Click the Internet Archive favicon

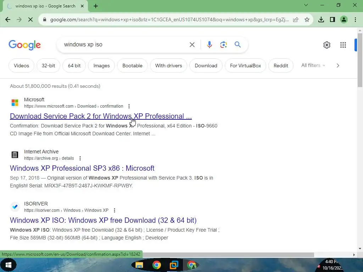click(15, 155)
